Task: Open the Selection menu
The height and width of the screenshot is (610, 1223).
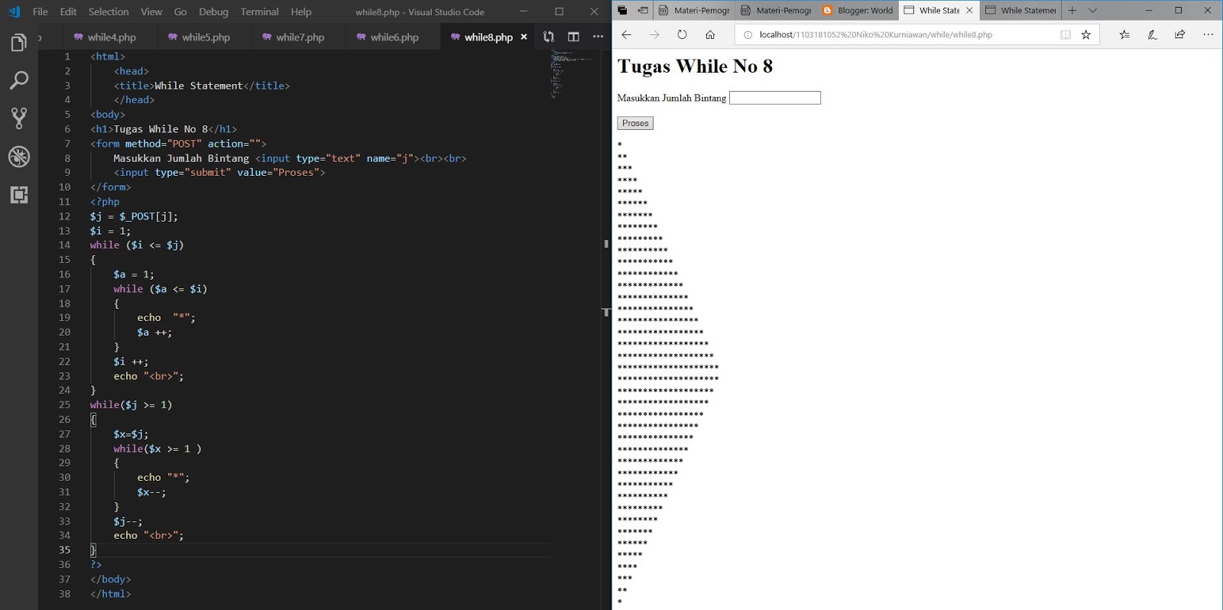Action: tap(109, 11)
